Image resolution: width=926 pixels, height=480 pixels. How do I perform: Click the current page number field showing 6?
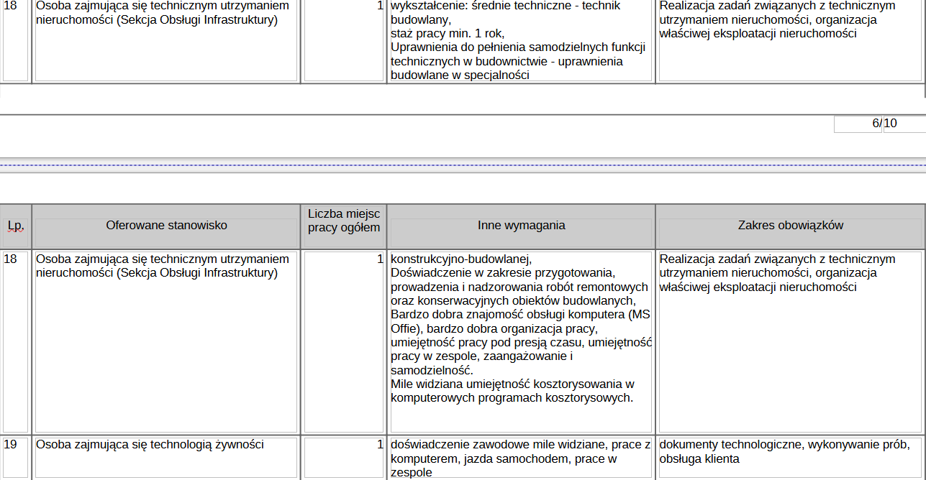(x=858, y=124)
